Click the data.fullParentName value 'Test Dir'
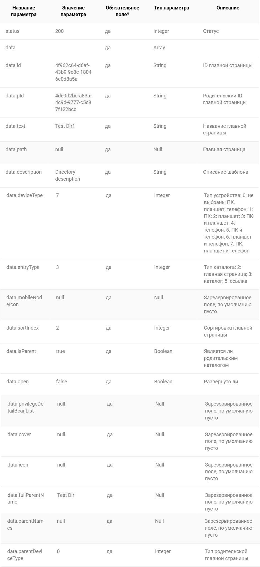 pyautogui.click(x=66, y=495)
